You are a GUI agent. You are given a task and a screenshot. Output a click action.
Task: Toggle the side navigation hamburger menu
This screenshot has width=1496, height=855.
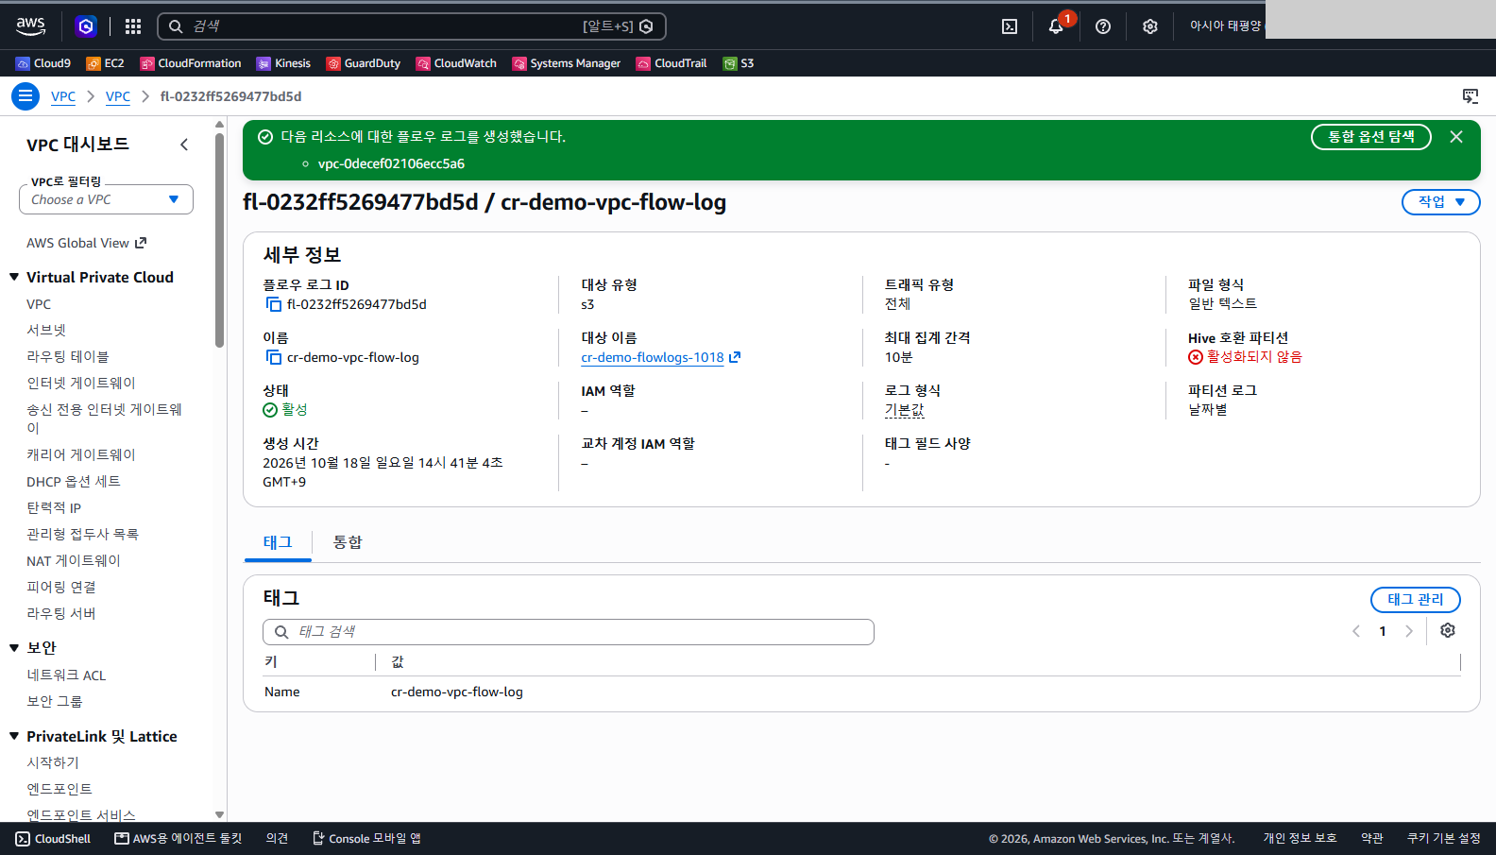(25, 96)
